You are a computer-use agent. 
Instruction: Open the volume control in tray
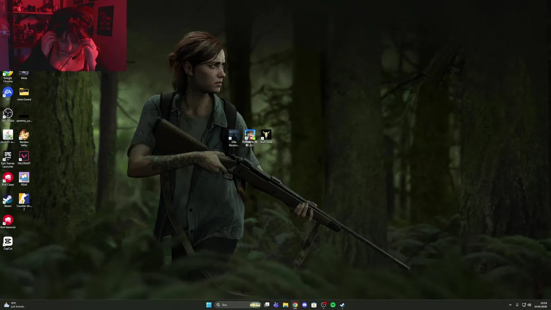529,305
